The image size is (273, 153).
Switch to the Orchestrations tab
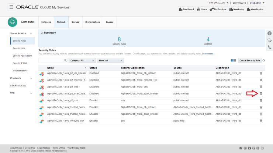pyautogui.click(x=93, y=22)
